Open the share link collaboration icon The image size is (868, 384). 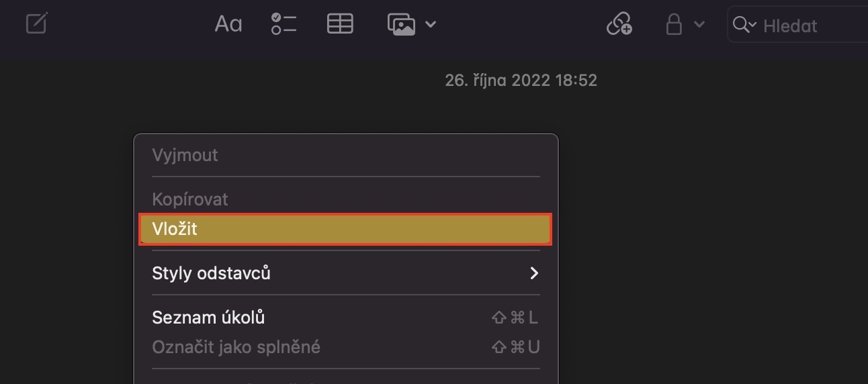(619, 24)
